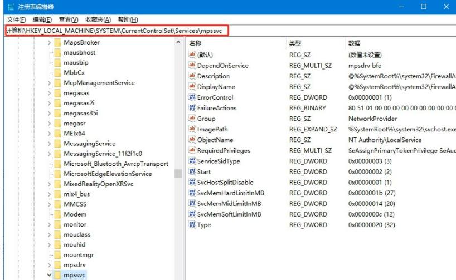The width and height of the screenshot is (456, 280).
Task: Click the string icon beside DisplayName
Action: (x=192, y=86)
